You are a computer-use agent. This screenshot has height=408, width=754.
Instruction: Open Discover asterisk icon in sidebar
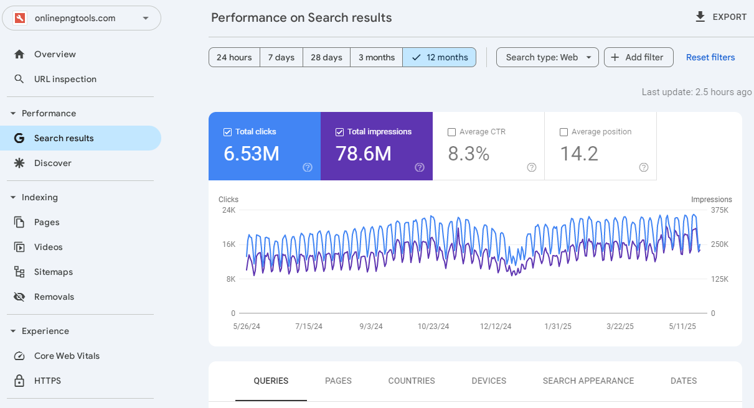click(19, 163)
